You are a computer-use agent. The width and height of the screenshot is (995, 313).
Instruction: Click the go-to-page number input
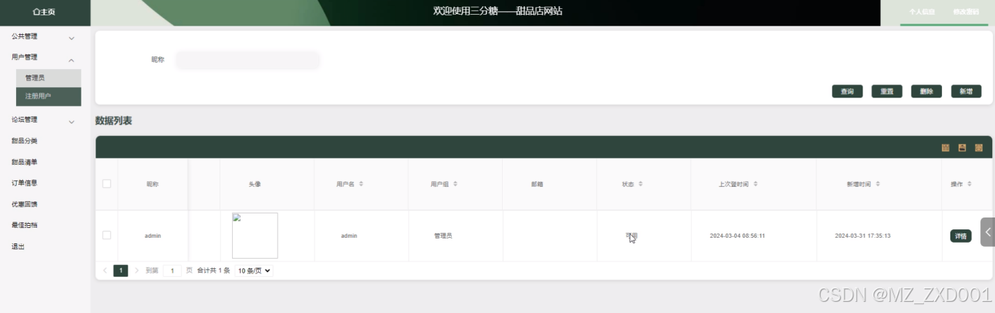click(172, 270)
